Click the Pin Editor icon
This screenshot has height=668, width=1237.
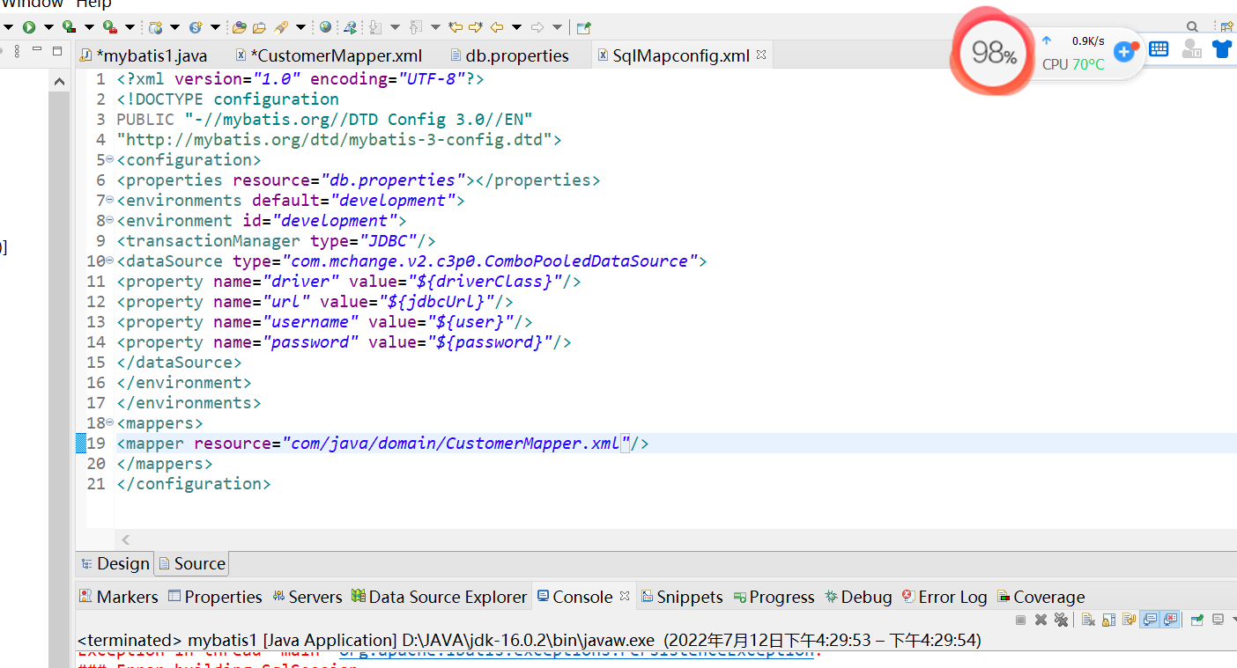click(583, 28)
